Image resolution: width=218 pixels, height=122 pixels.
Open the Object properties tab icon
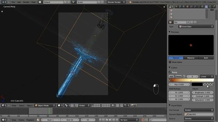188,6
